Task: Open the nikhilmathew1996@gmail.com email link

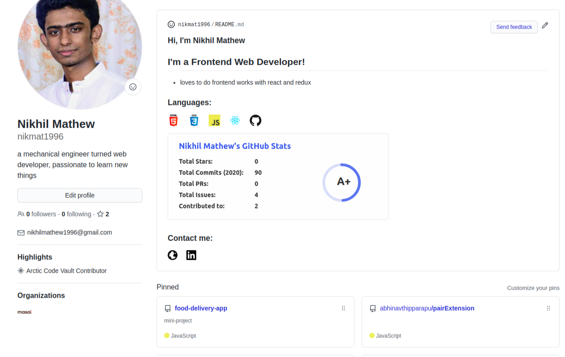Action: click(70, 232)
